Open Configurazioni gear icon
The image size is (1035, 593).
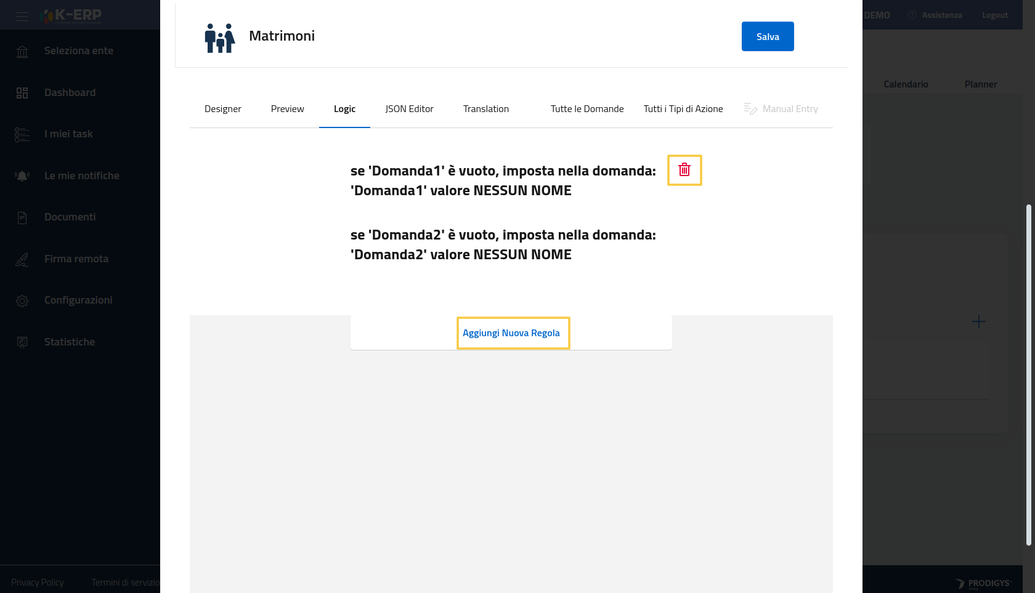click(22, 301)
